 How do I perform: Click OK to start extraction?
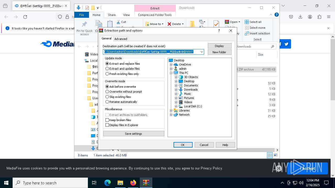[183, 145]
